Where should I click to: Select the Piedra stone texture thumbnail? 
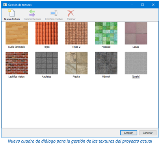[76, 63]
